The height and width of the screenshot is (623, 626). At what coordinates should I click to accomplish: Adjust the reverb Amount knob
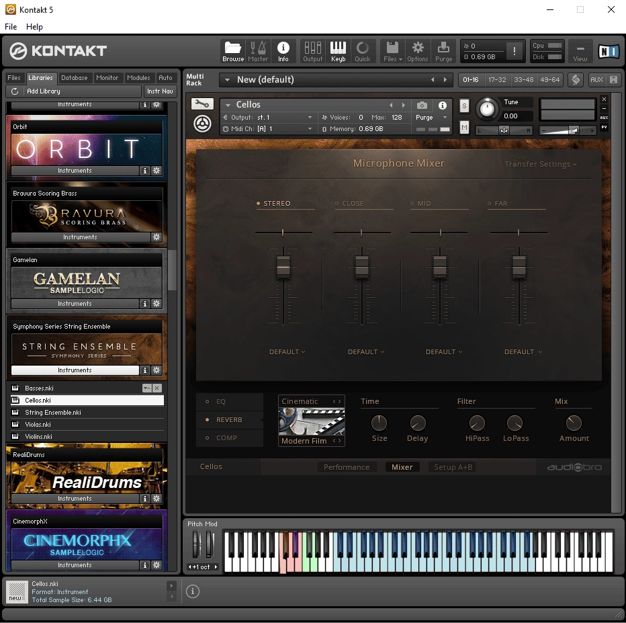[x=574, y=423]
